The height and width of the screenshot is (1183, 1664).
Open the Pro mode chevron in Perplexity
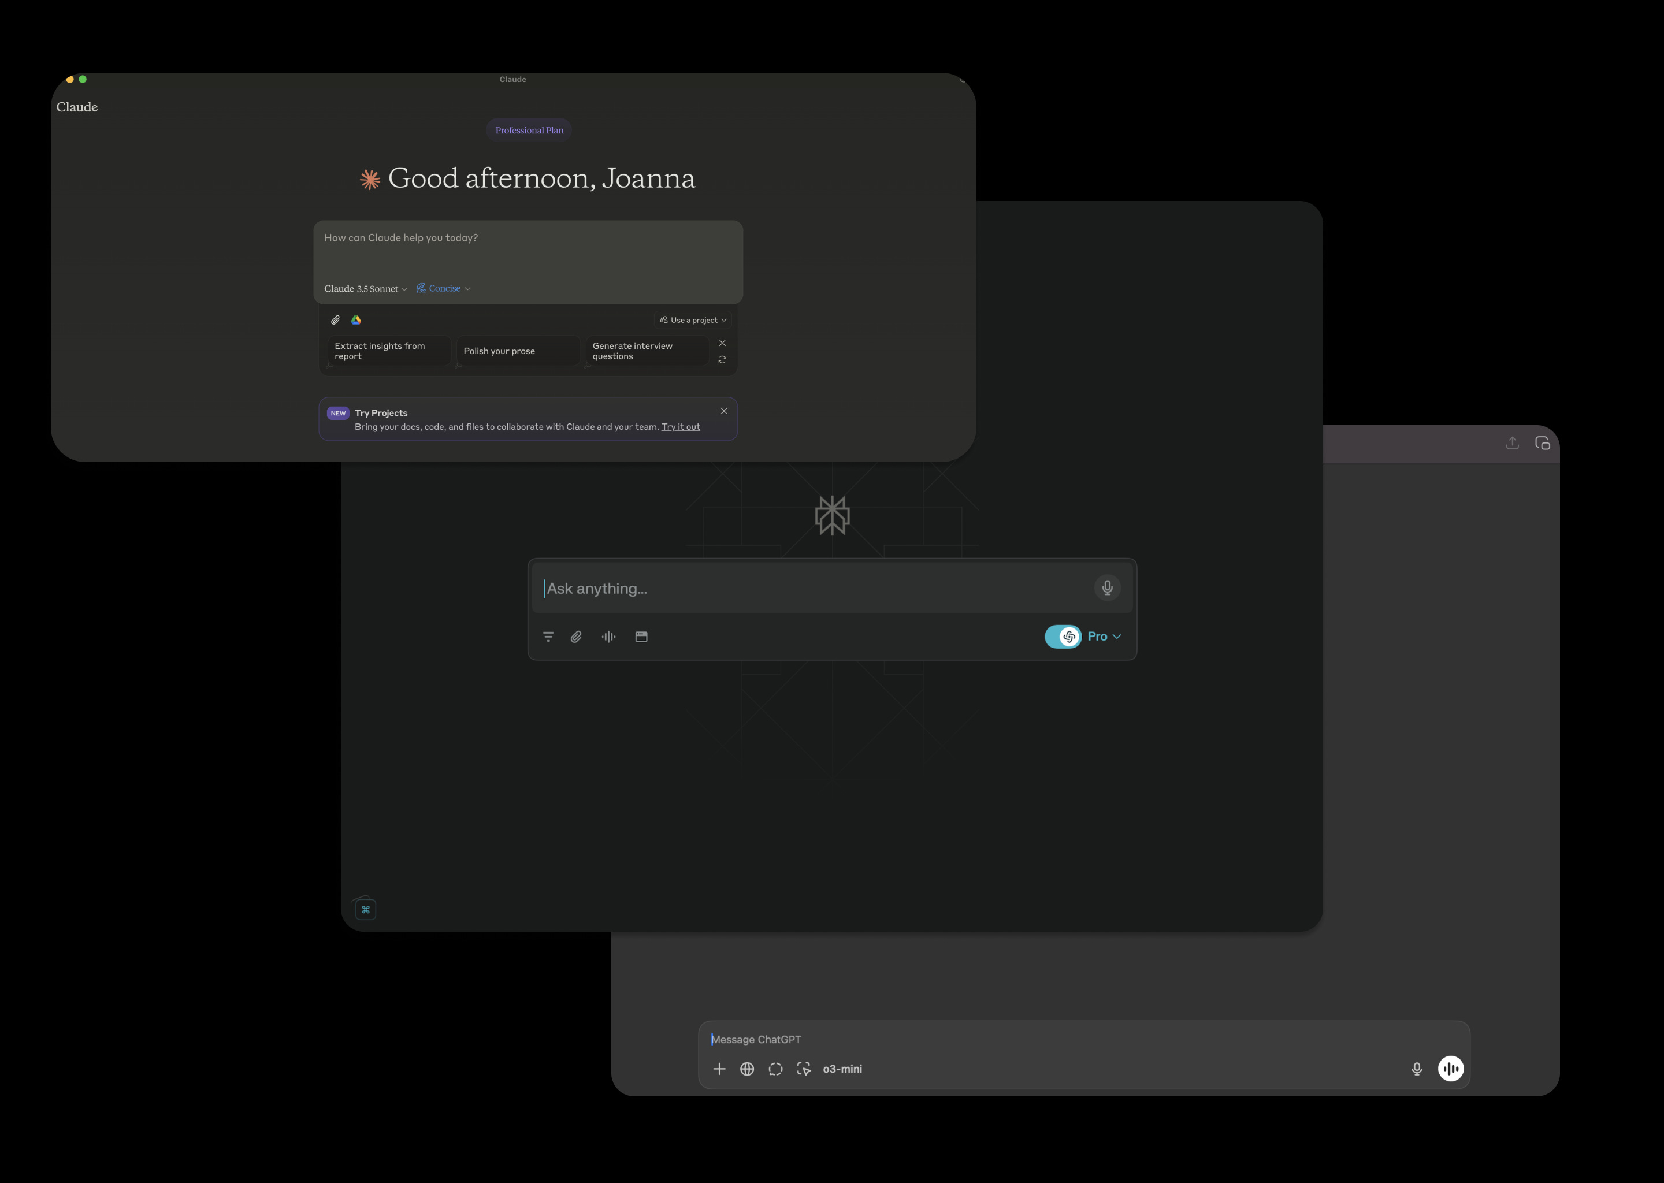click(1116, 637)
